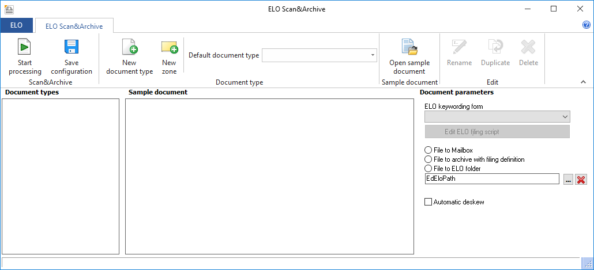Maximize the ELO Scan&Archive window

pyautogui.click(x=554, y=9)
